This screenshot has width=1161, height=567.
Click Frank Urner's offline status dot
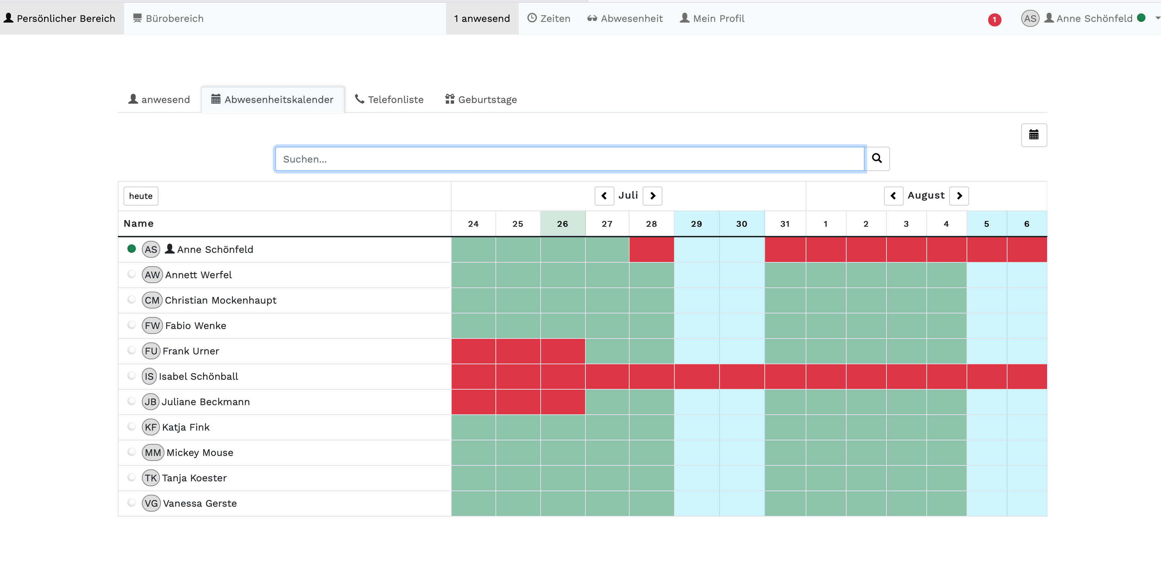(x=131, y=350)
